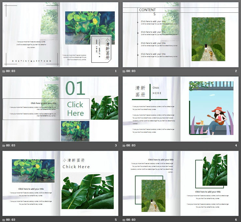Click the transition star icon under slide 2
Viewport: 241px width, 222px height.
124,71
